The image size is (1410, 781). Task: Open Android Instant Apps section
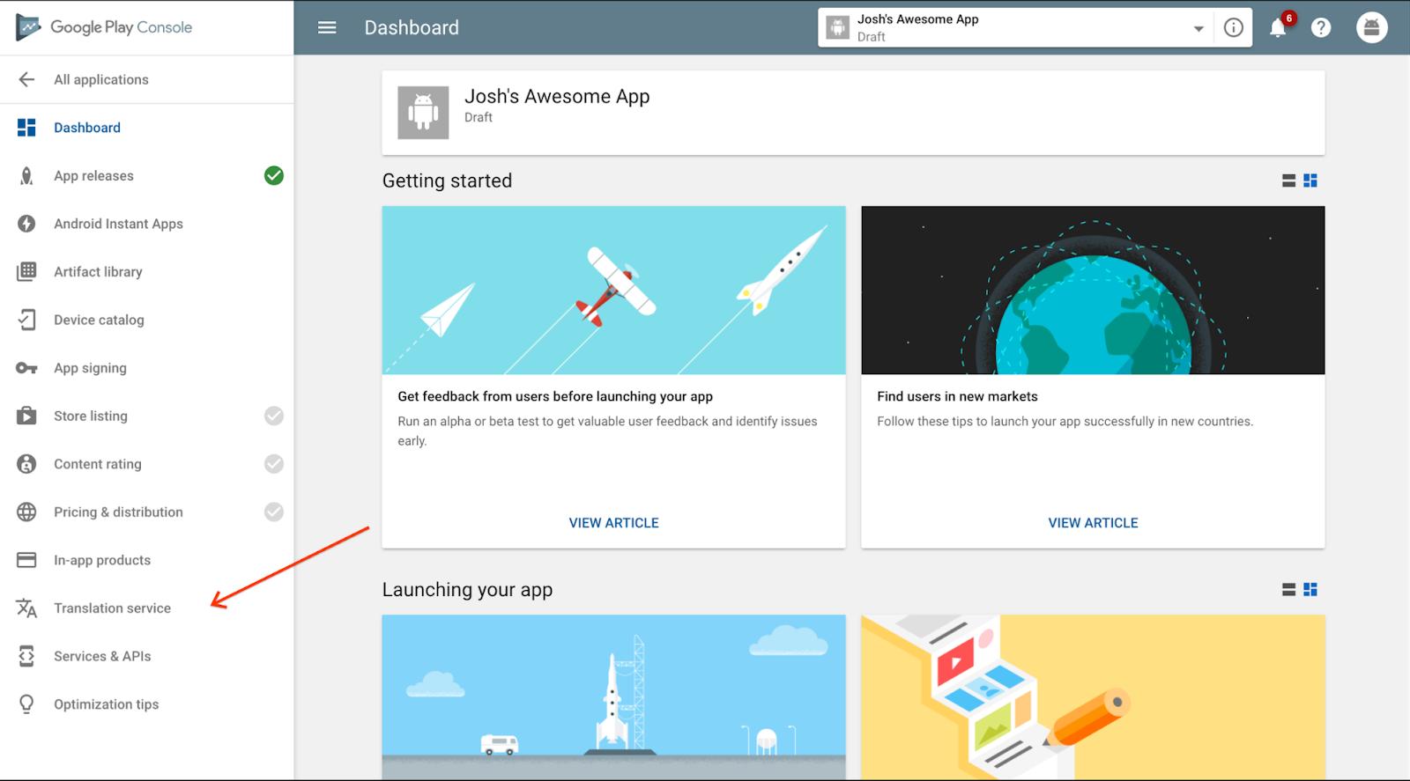click(x=147, y=224)
